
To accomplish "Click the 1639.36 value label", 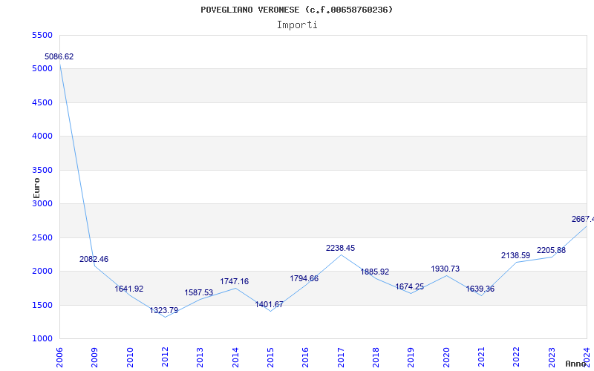I will (480, 289).
